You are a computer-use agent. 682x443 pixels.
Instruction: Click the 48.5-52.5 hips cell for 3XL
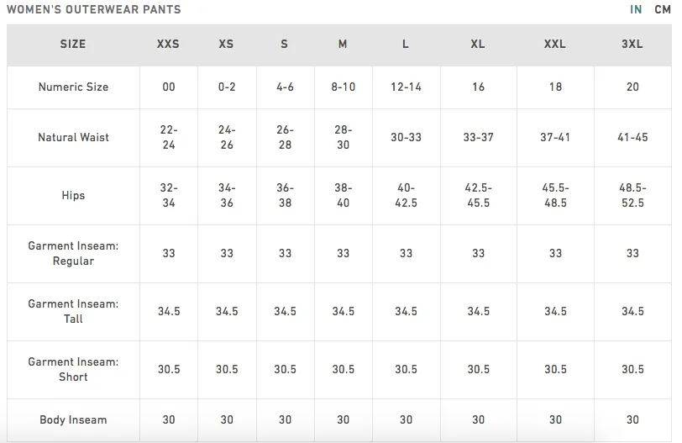[x=632, y=195]
